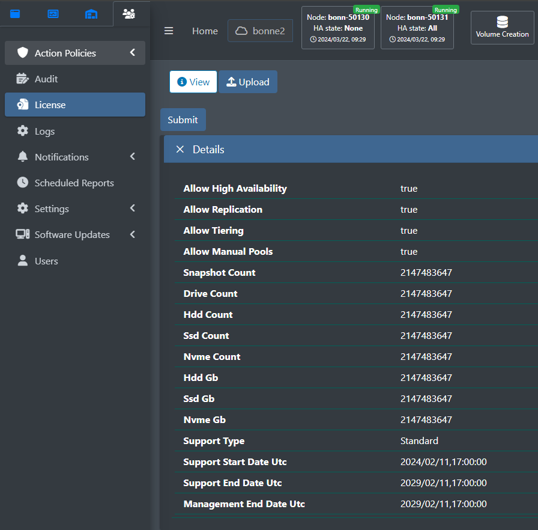
Task: Click the Submit button
Action: [183, 120]
